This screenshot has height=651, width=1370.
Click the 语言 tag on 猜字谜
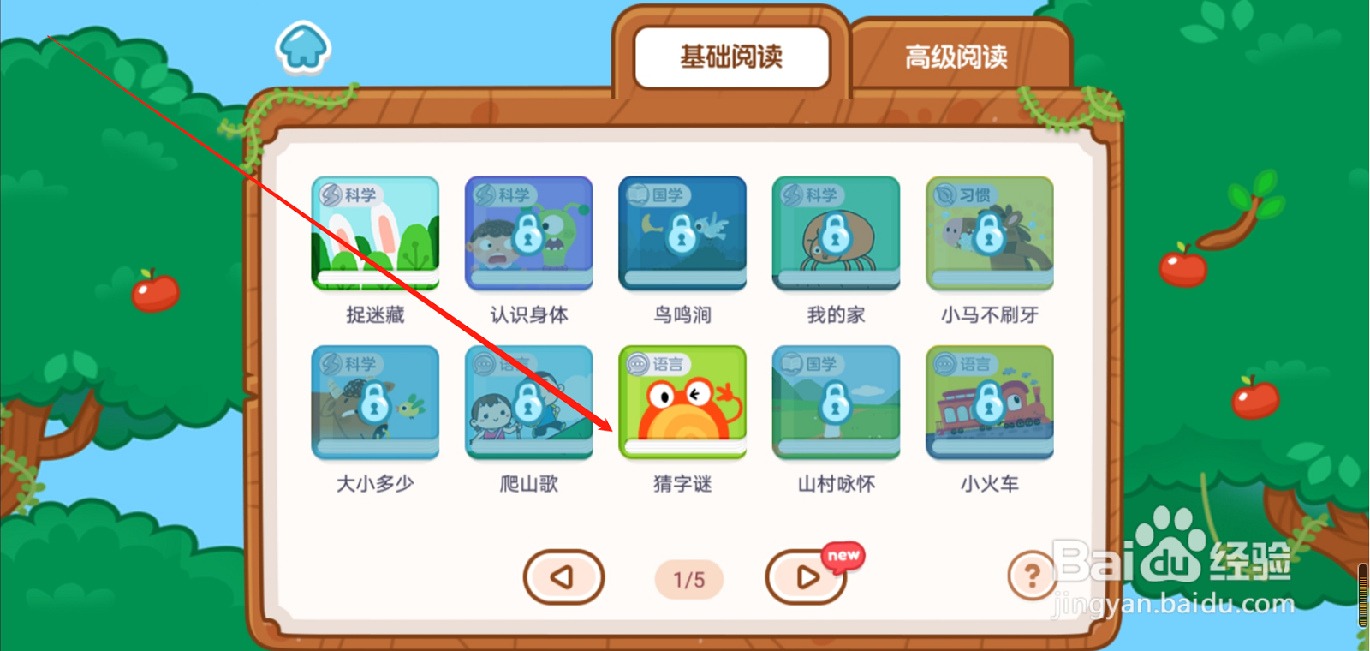[x=657, y=364]
